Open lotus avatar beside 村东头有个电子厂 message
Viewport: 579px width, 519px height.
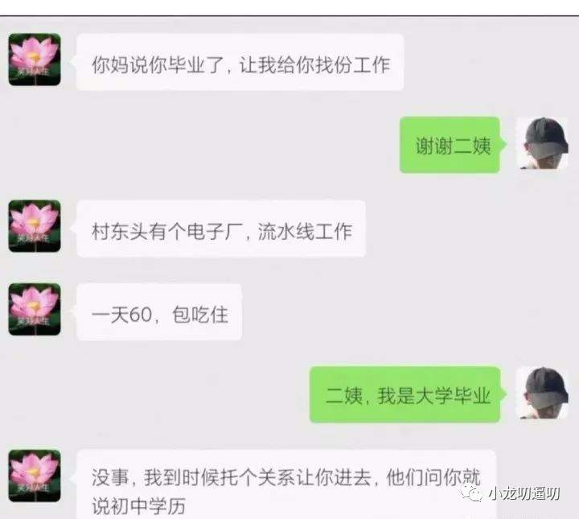coord(35,226)
